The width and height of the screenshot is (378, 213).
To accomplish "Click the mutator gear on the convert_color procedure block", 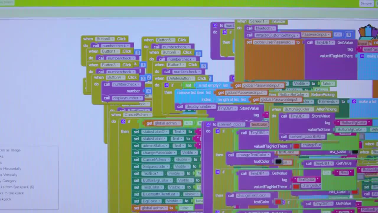I will pos(208,124).
